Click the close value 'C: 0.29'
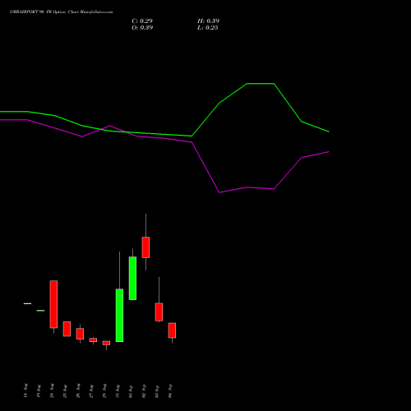Viewport: 411px width, 411px height. click(x=142, y=21)
